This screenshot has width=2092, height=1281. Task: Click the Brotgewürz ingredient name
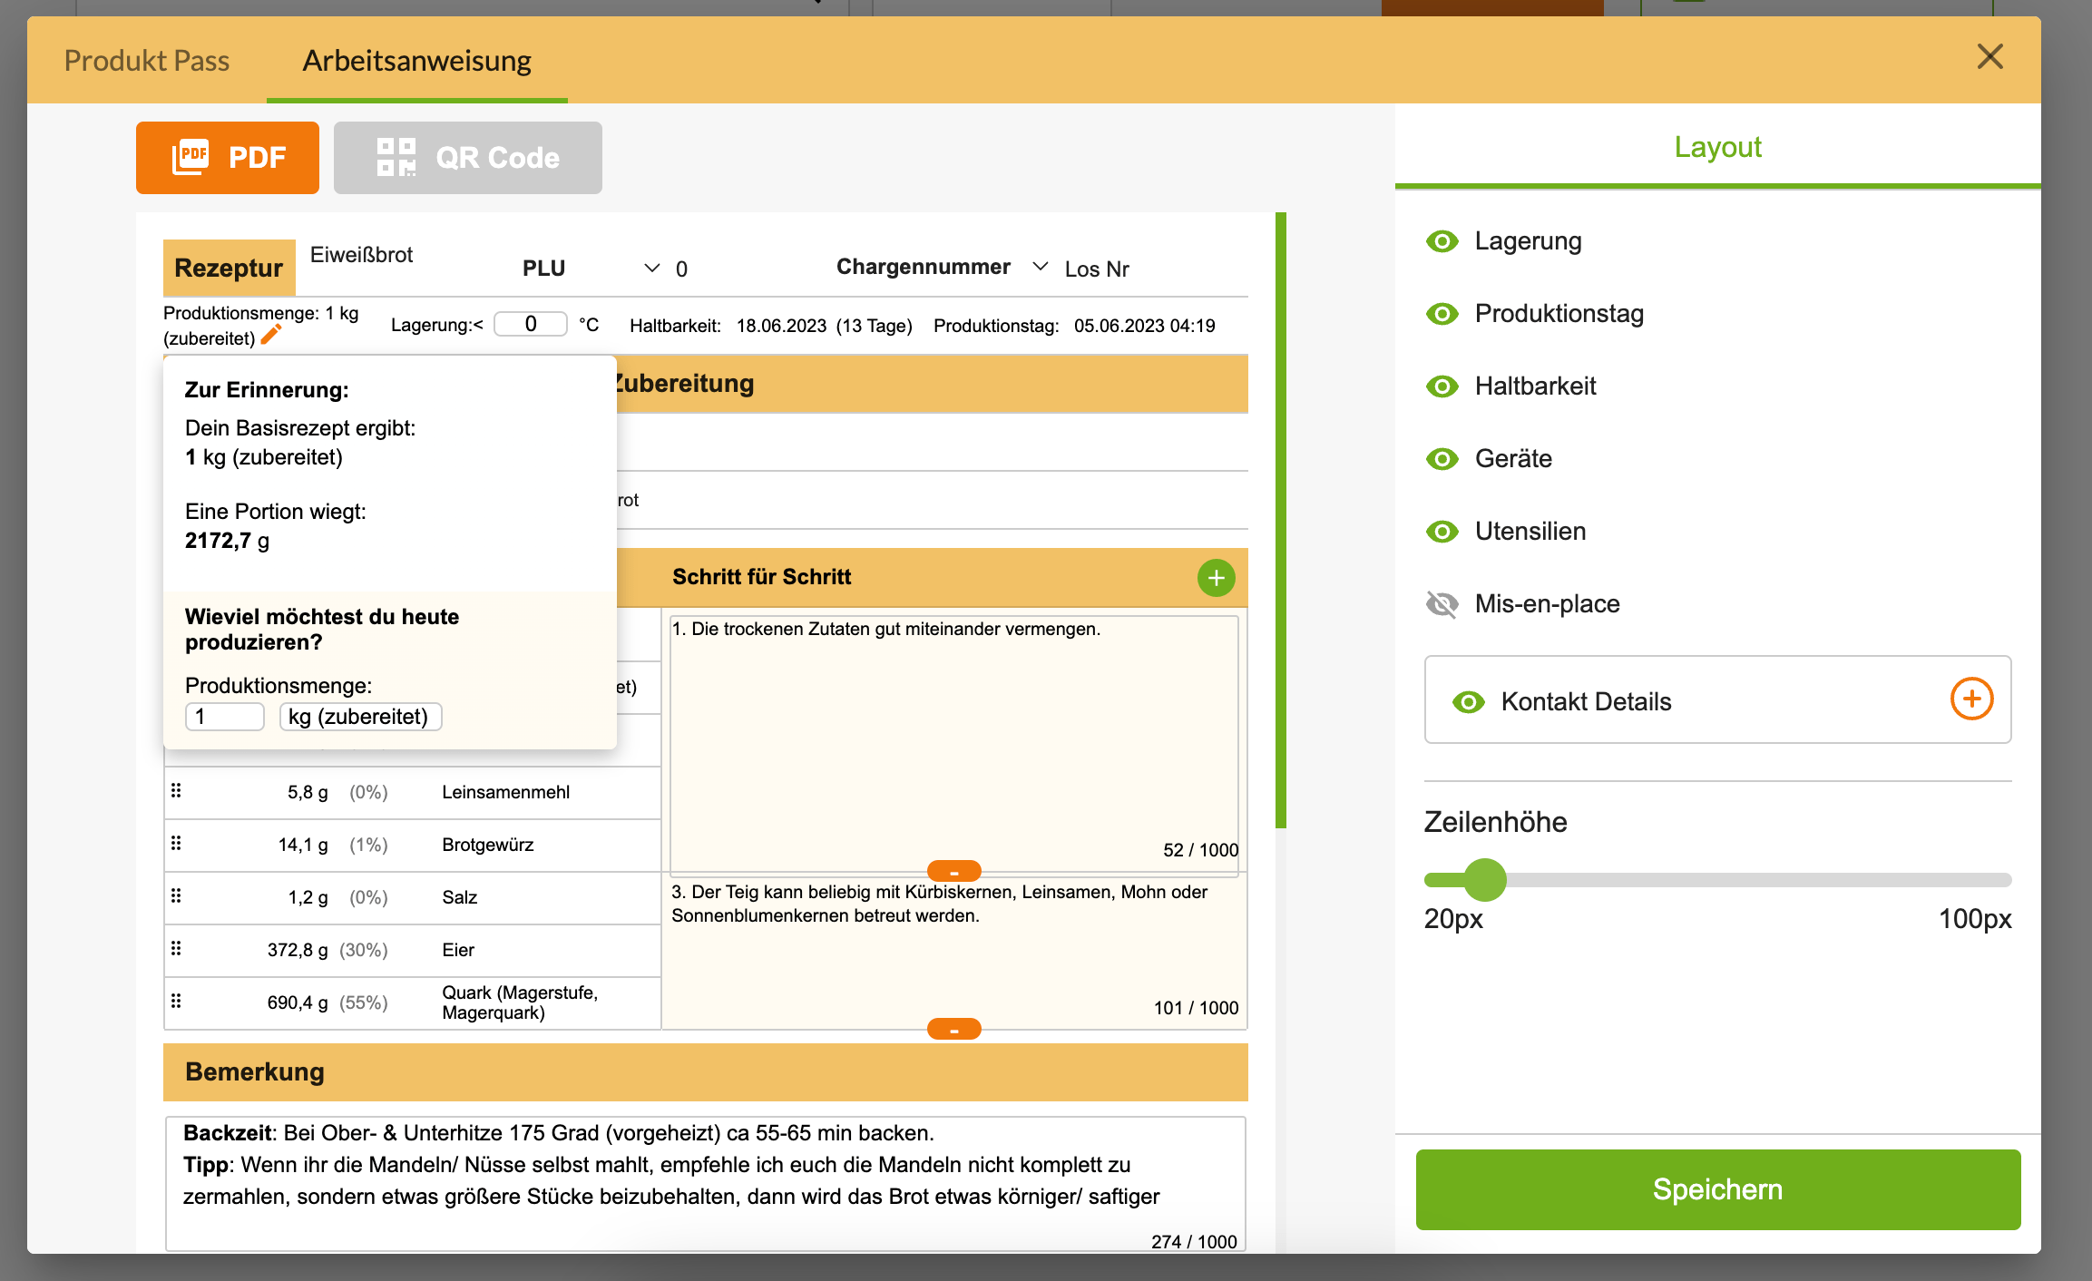point(488,845)
